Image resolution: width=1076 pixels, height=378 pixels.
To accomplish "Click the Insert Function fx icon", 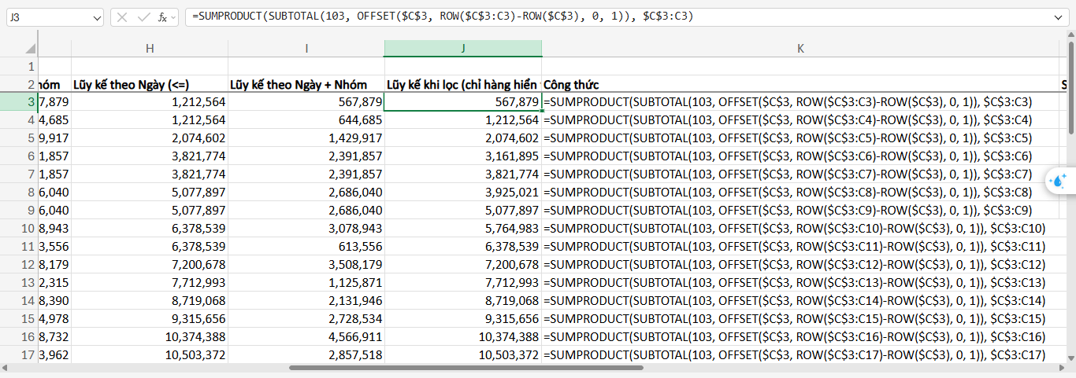I will [161, 17].
